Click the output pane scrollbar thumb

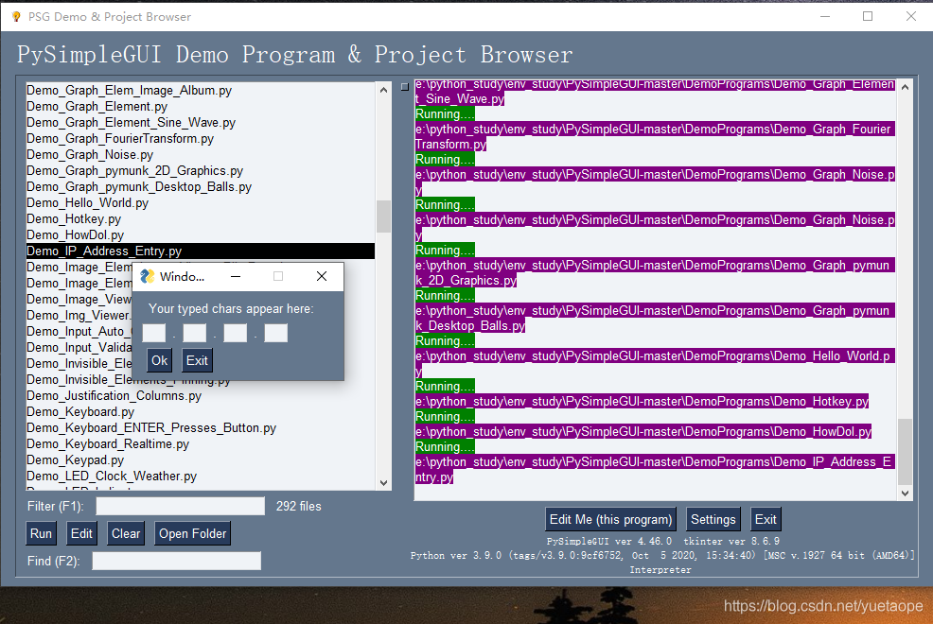click(905, 452)
